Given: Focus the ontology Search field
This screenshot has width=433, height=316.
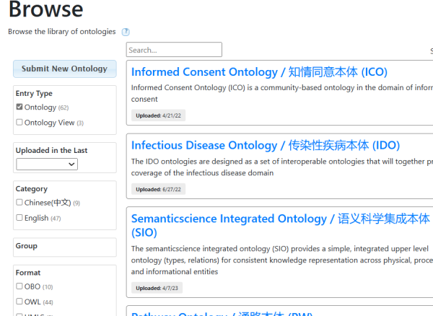Looking at the screenshot, I should point(174,50).
